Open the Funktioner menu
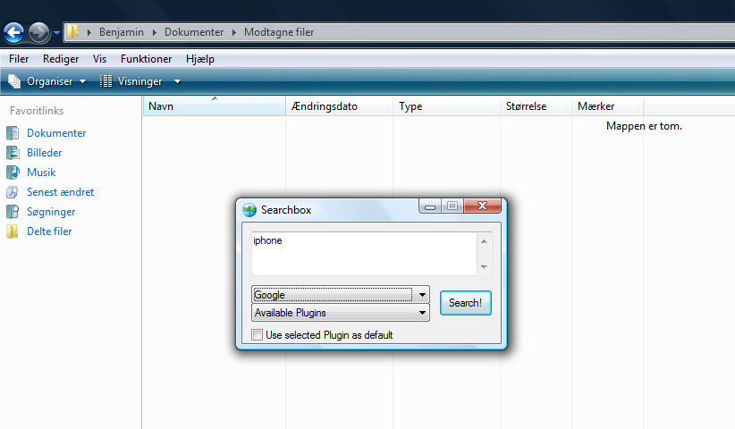 point(147,59)
